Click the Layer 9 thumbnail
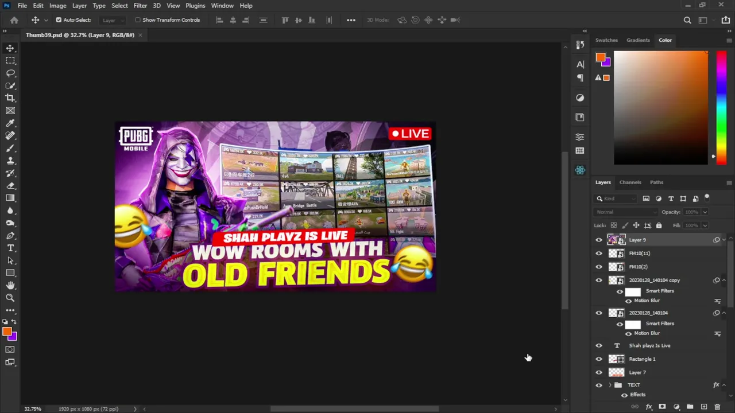 point(616,240)
